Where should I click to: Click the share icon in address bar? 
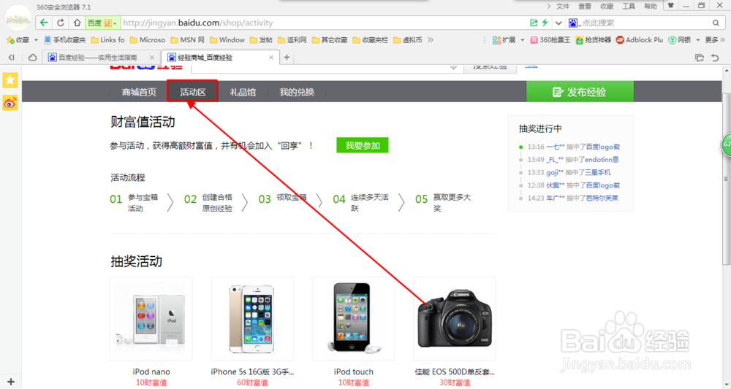[534, 23]
